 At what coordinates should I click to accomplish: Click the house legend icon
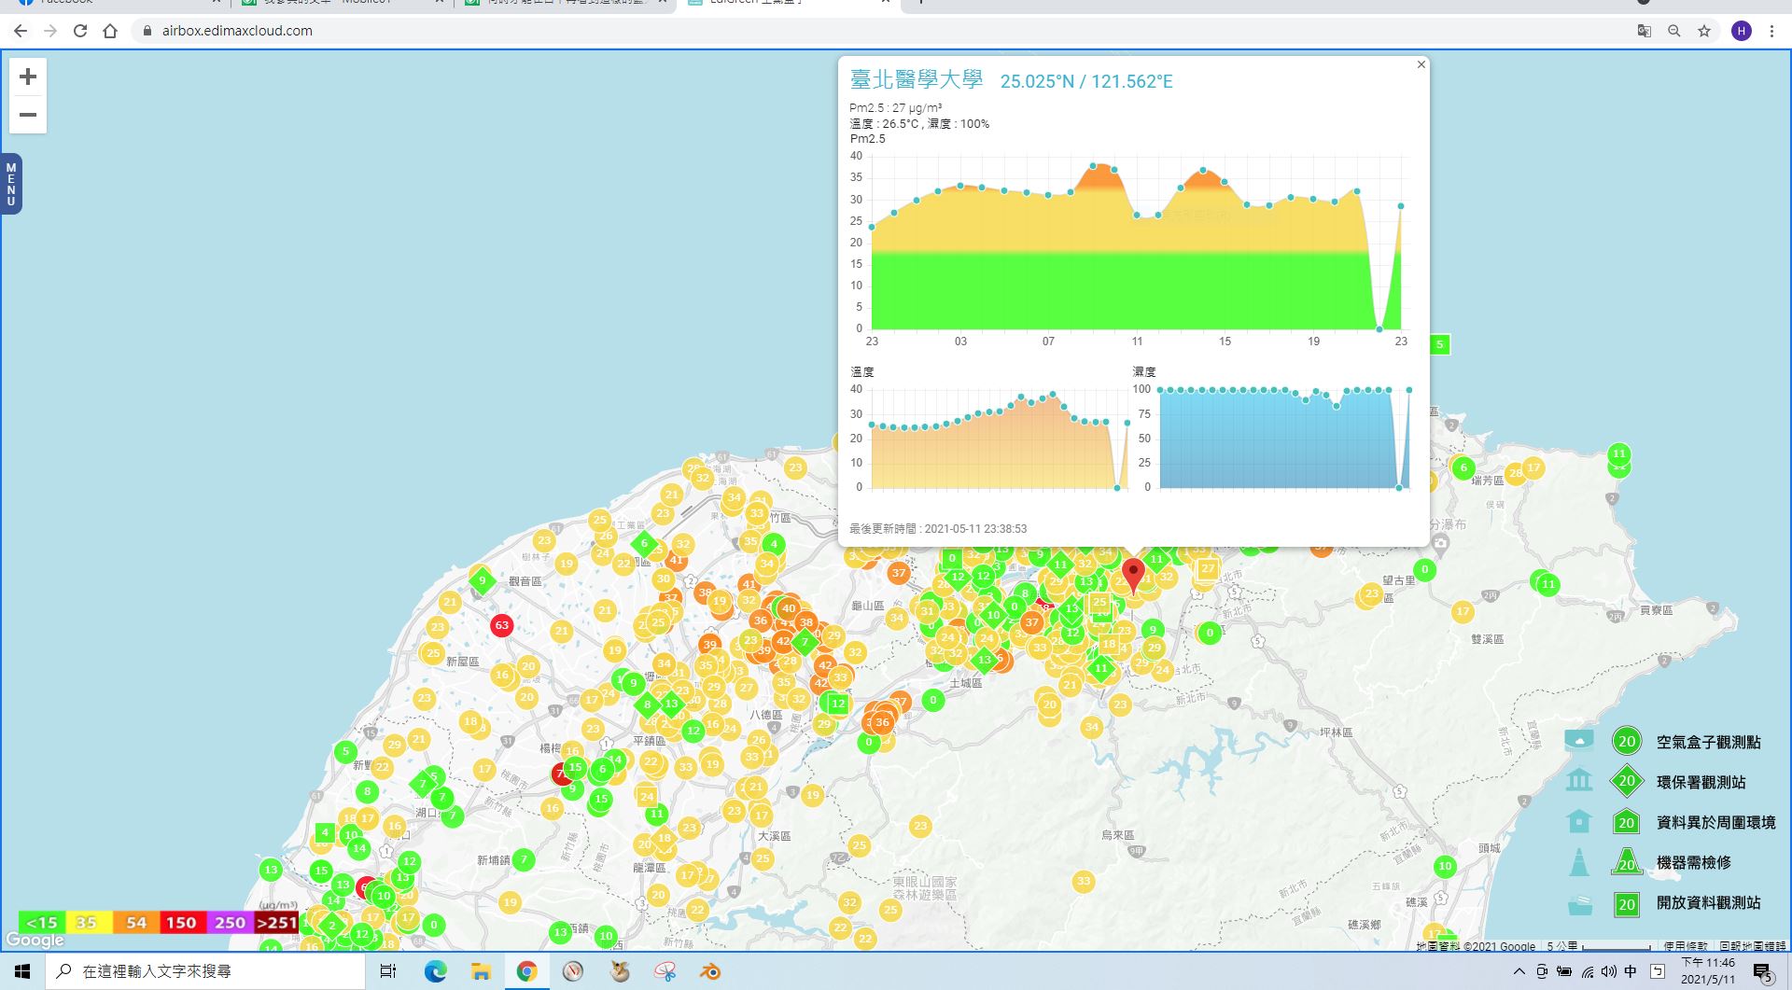pos(1579,821)
